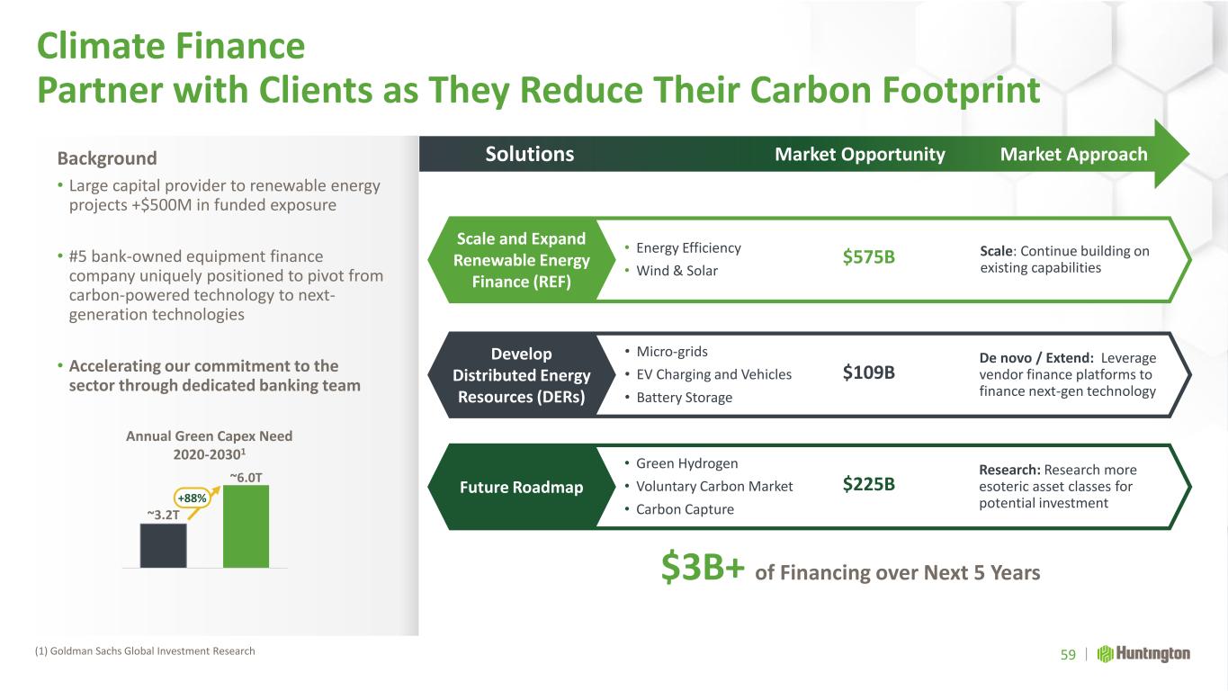Click the ~3.2T value label
This screenshot has height=691, width=1228.
point(164,516)
